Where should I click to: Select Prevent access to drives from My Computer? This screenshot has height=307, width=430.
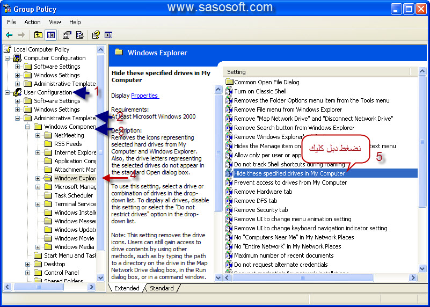[290, 182]
